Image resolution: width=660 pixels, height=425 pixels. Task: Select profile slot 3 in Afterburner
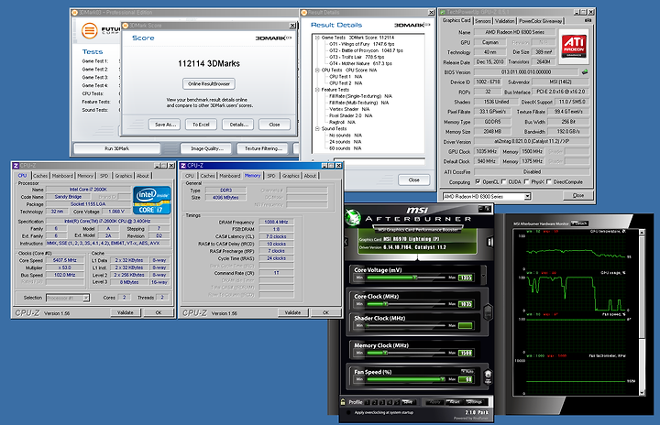381,402
